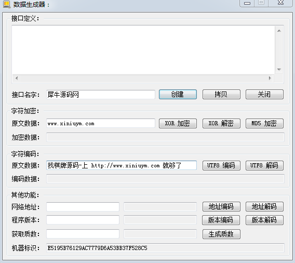Viewport: 295px width, 263px height.
Task: Click the 版本解码 button
Action: (x=264, y=220)
